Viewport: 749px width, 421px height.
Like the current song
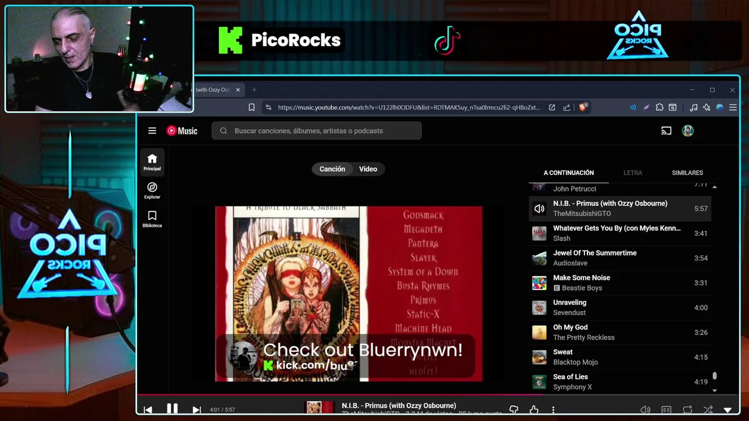pos(534,410)
